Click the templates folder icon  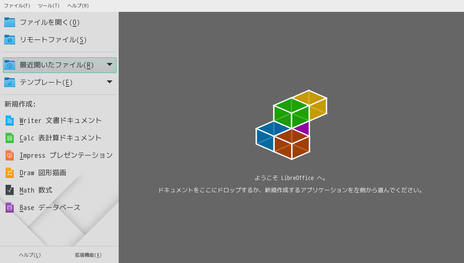click(x=10, y=82)
